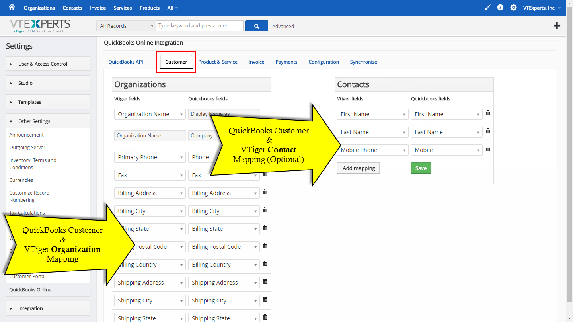The height and width of the screenshot is (322, 573).
Task: Switch to the Configuration tab
Action: [324, 62]
